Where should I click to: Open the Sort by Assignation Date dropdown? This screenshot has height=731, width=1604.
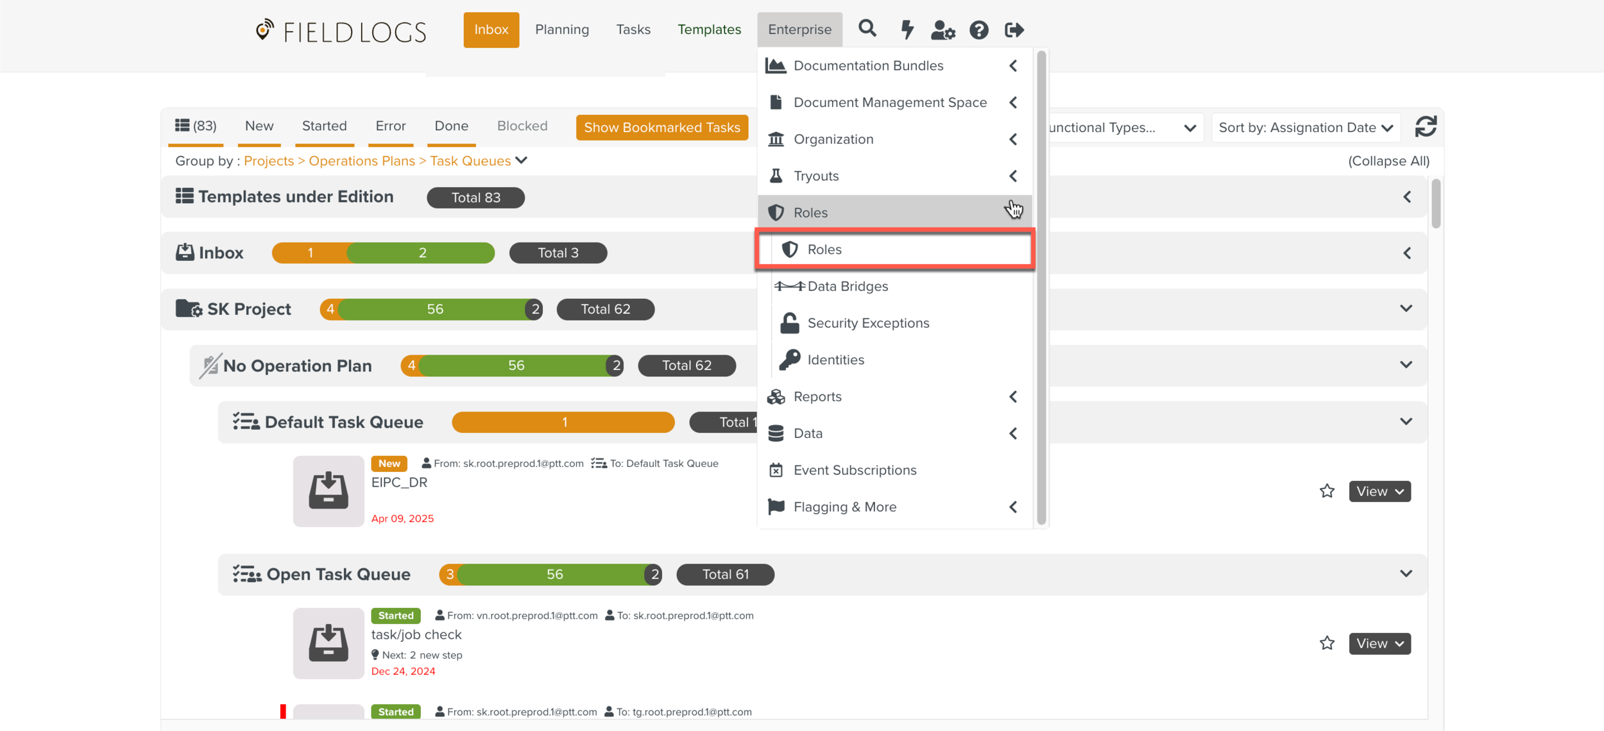point(1305,127)
